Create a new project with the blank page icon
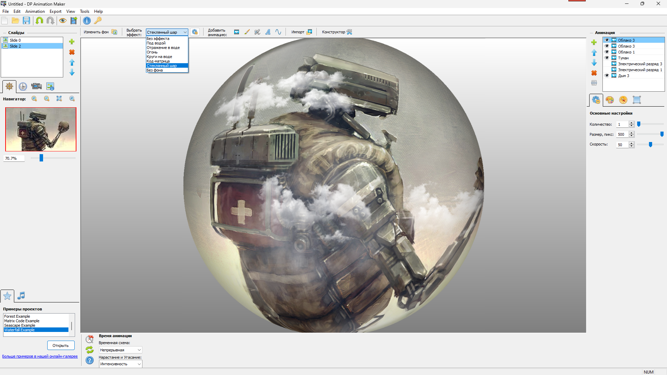 point(5,21)
